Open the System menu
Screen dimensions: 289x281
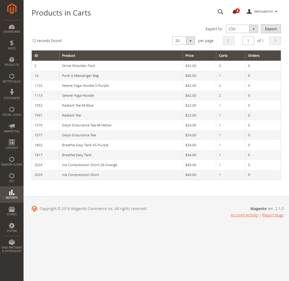(x=12, y=228)
